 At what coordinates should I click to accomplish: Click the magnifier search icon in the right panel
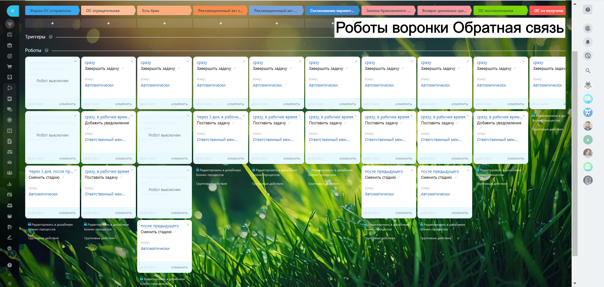(x=588, y=71)
